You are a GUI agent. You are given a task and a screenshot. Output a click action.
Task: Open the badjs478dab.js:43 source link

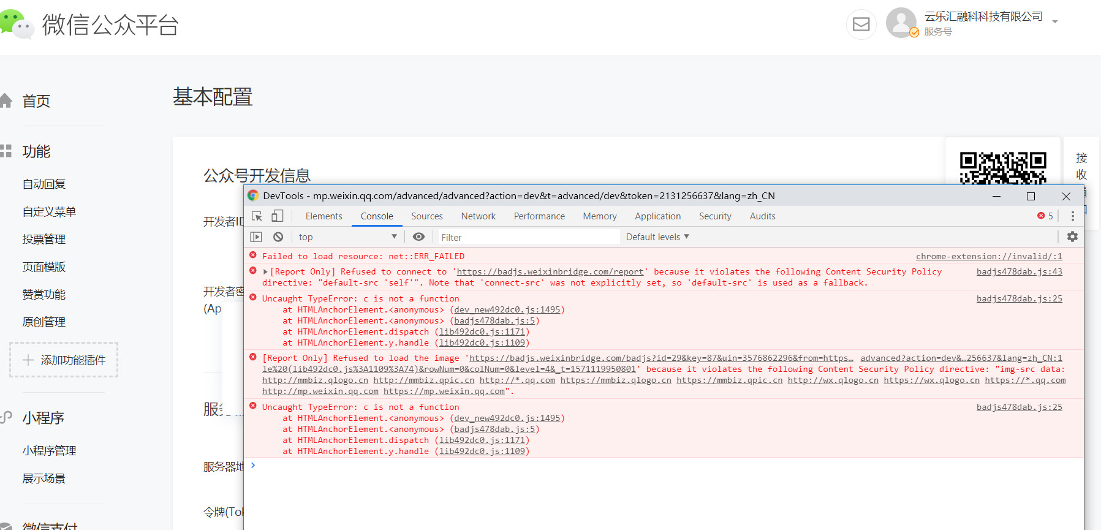(x=1019, y=271)
